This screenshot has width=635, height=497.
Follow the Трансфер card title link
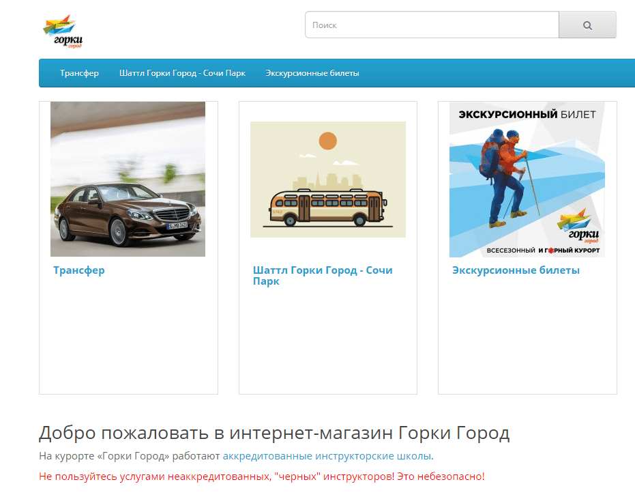click(79, 270)
